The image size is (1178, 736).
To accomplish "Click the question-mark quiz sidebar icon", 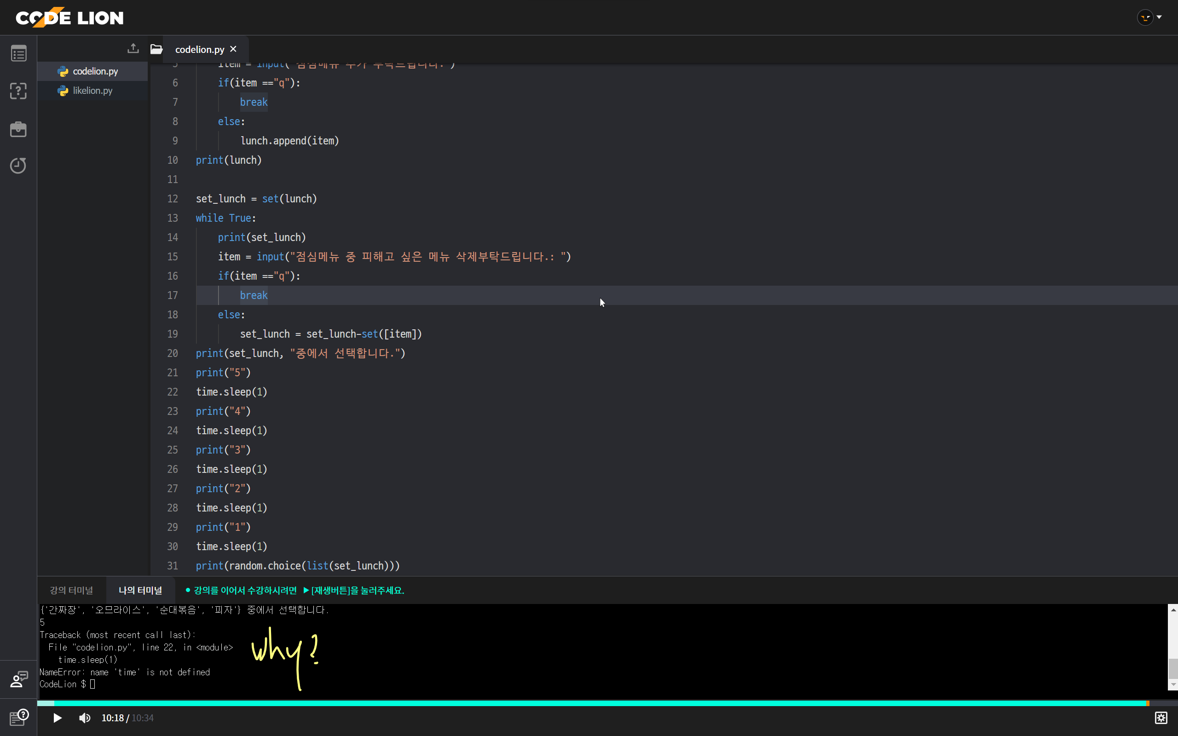I will point(18,91).
